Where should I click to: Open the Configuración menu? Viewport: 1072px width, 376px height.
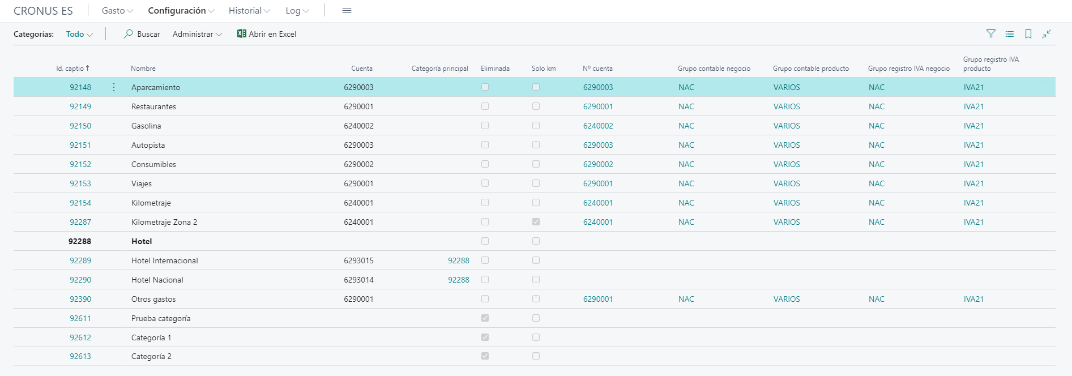(181, 11)
